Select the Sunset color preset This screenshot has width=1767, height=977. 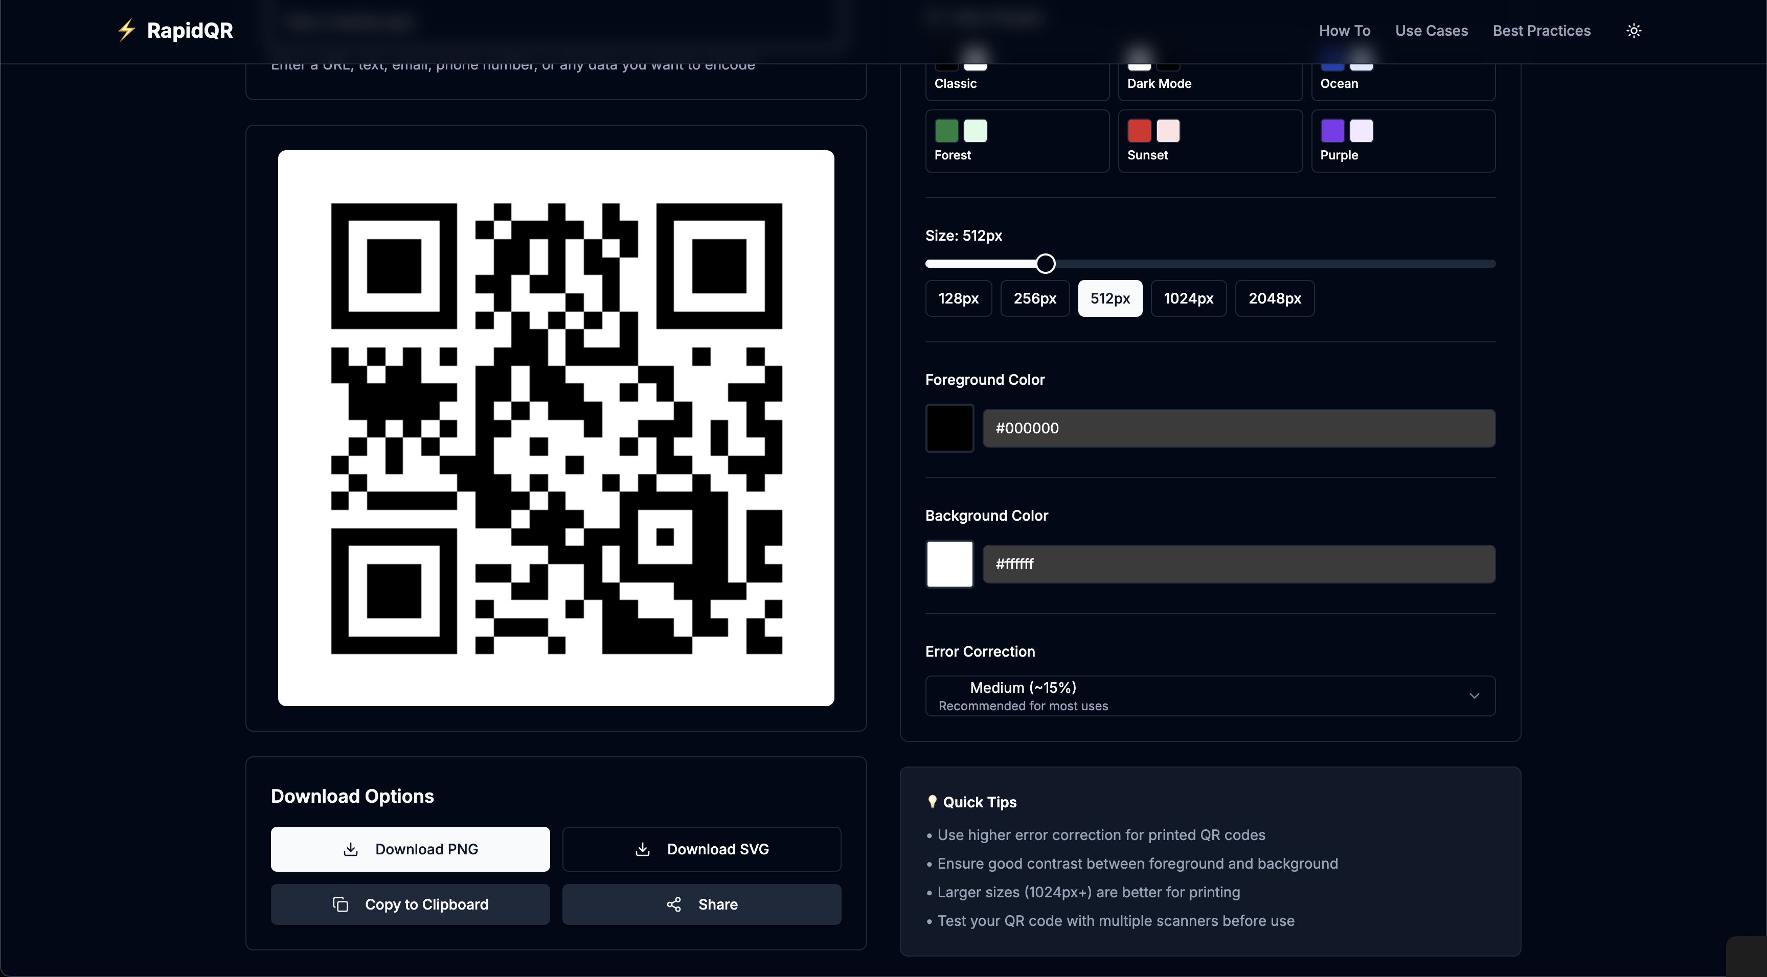[1210, 141]
